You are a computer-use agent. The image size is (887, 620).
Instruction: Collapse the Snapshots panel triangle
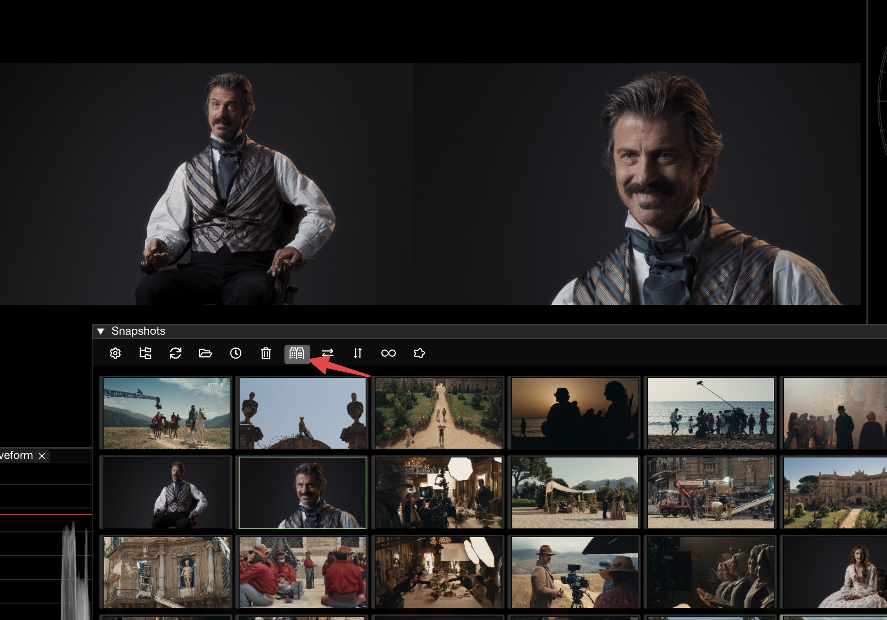(101, 331)
